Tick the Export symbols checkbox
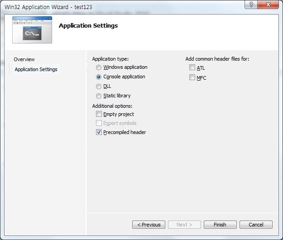This screenshot has width=283, height=240. click(x=99, y=123)
